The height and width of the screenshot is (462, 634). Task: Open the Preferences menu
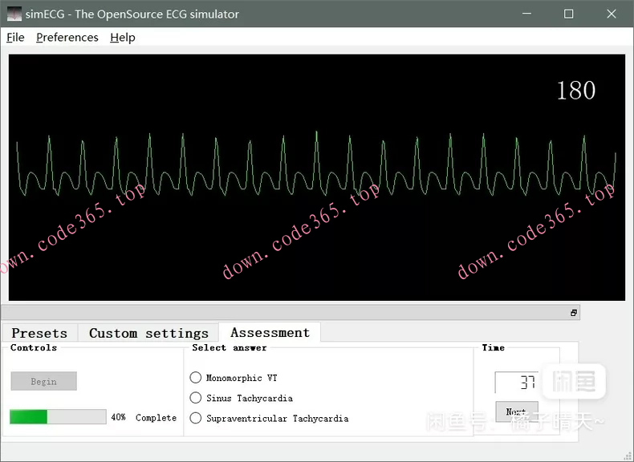[x=67, y=38]
